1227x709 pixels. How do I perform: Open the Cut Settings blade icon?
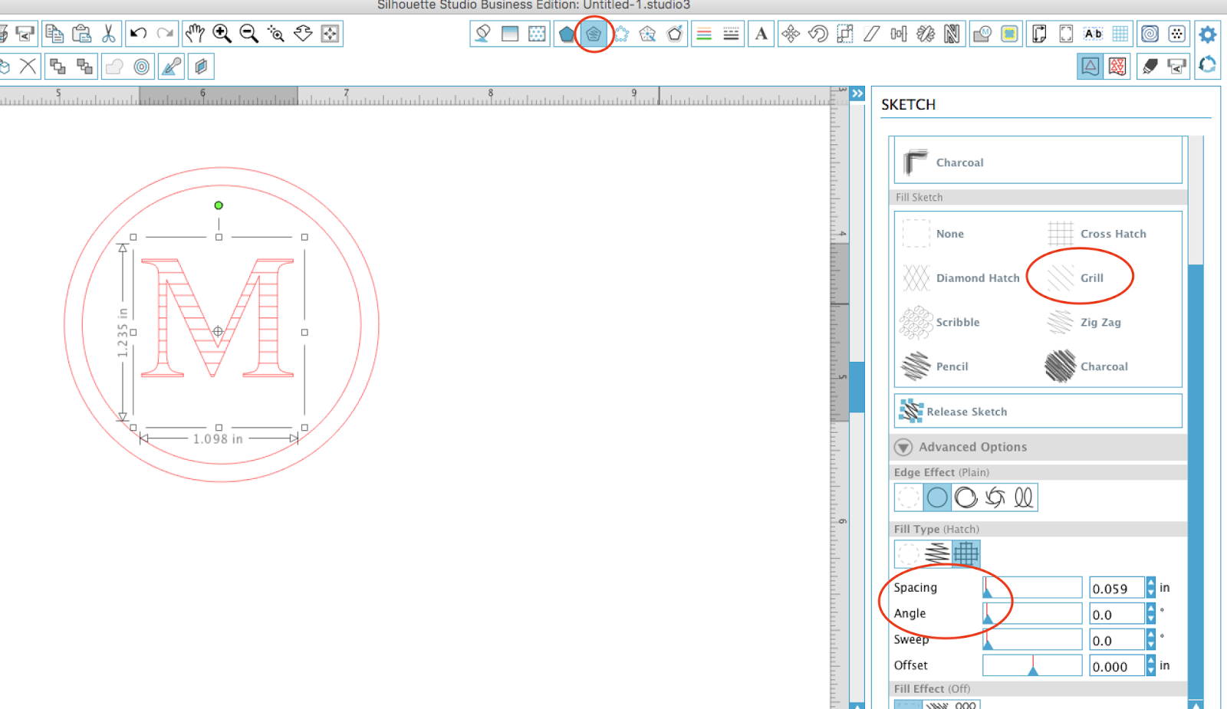click(1150, 67)
